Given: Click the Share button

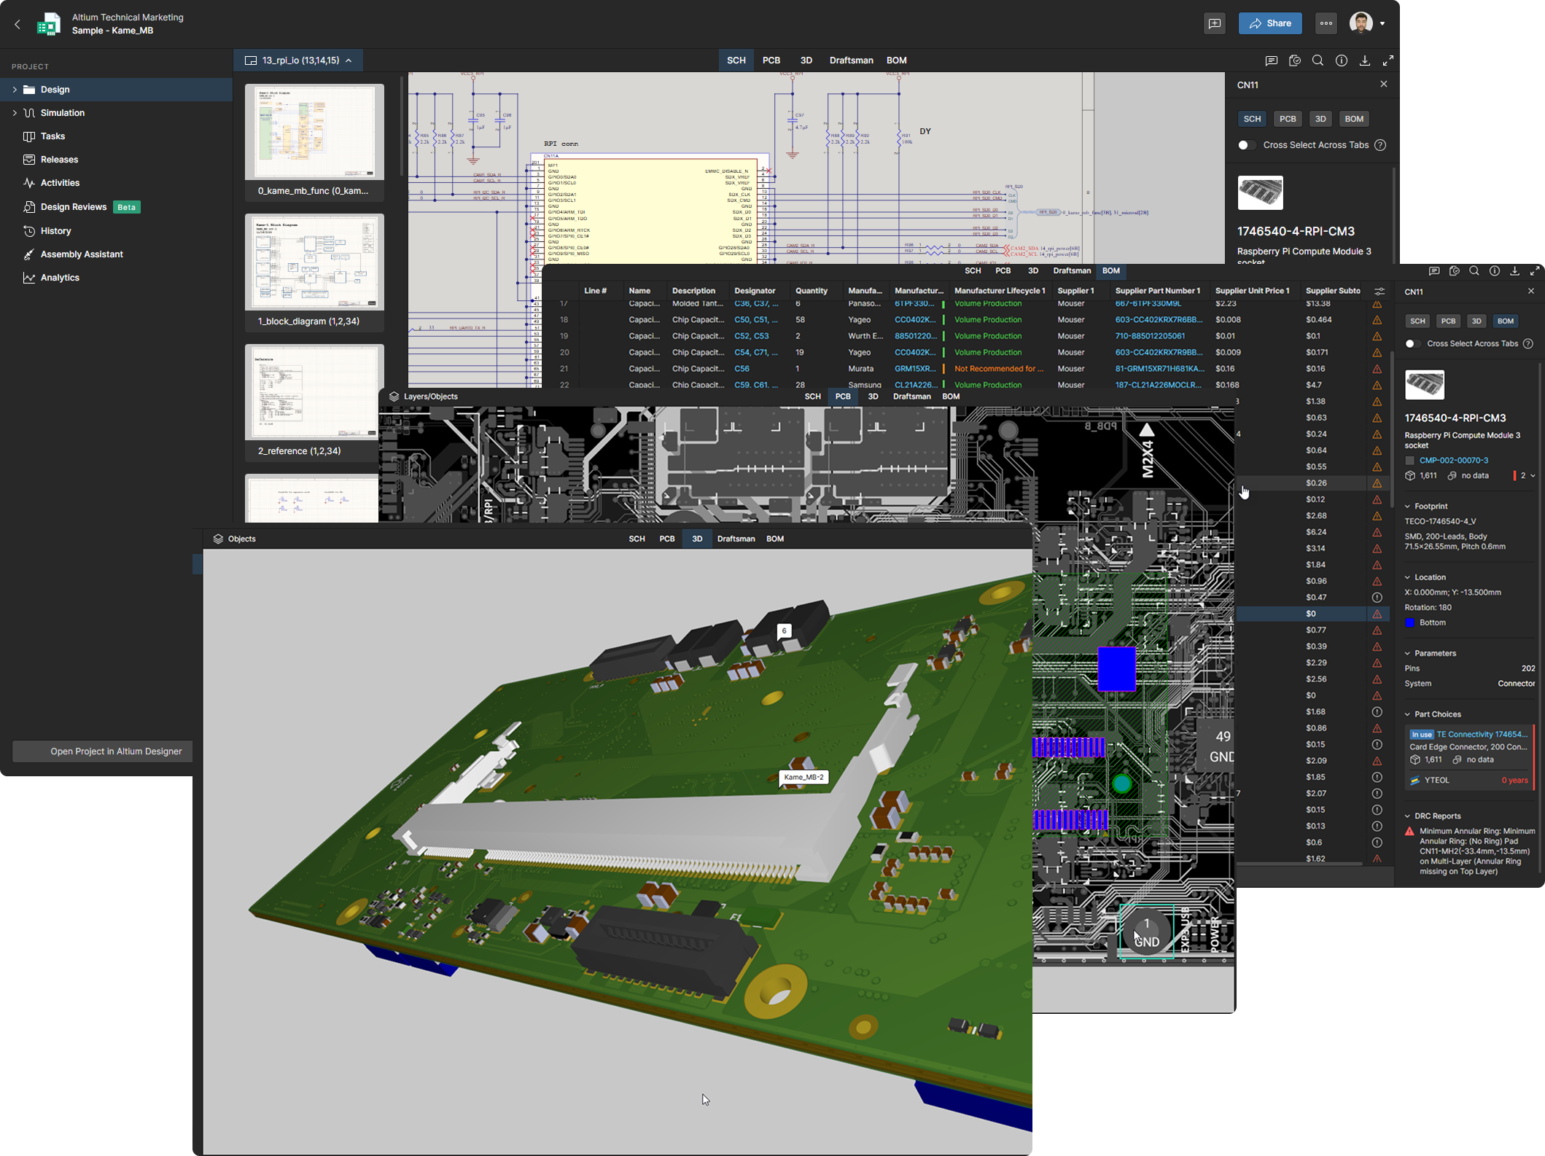Looking at the screenshot, I should (x=1270, y=23).
